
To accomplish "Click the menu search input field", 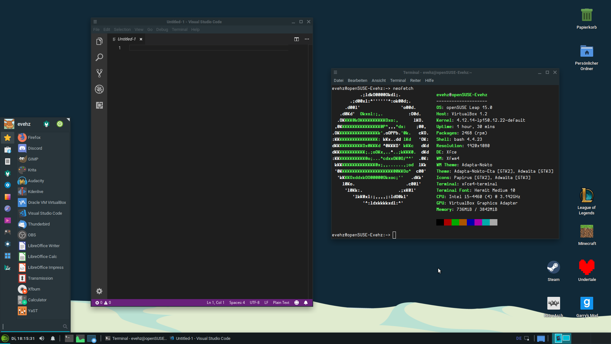I will pos(33,326).
